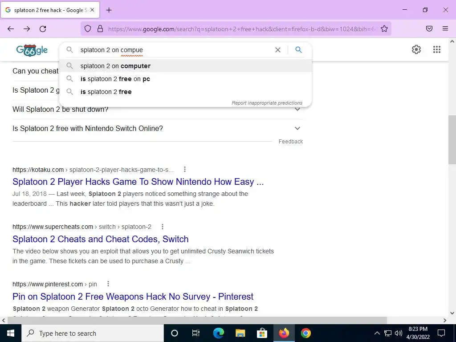
Task: Open the Firefox application menu
Action: 445,28
